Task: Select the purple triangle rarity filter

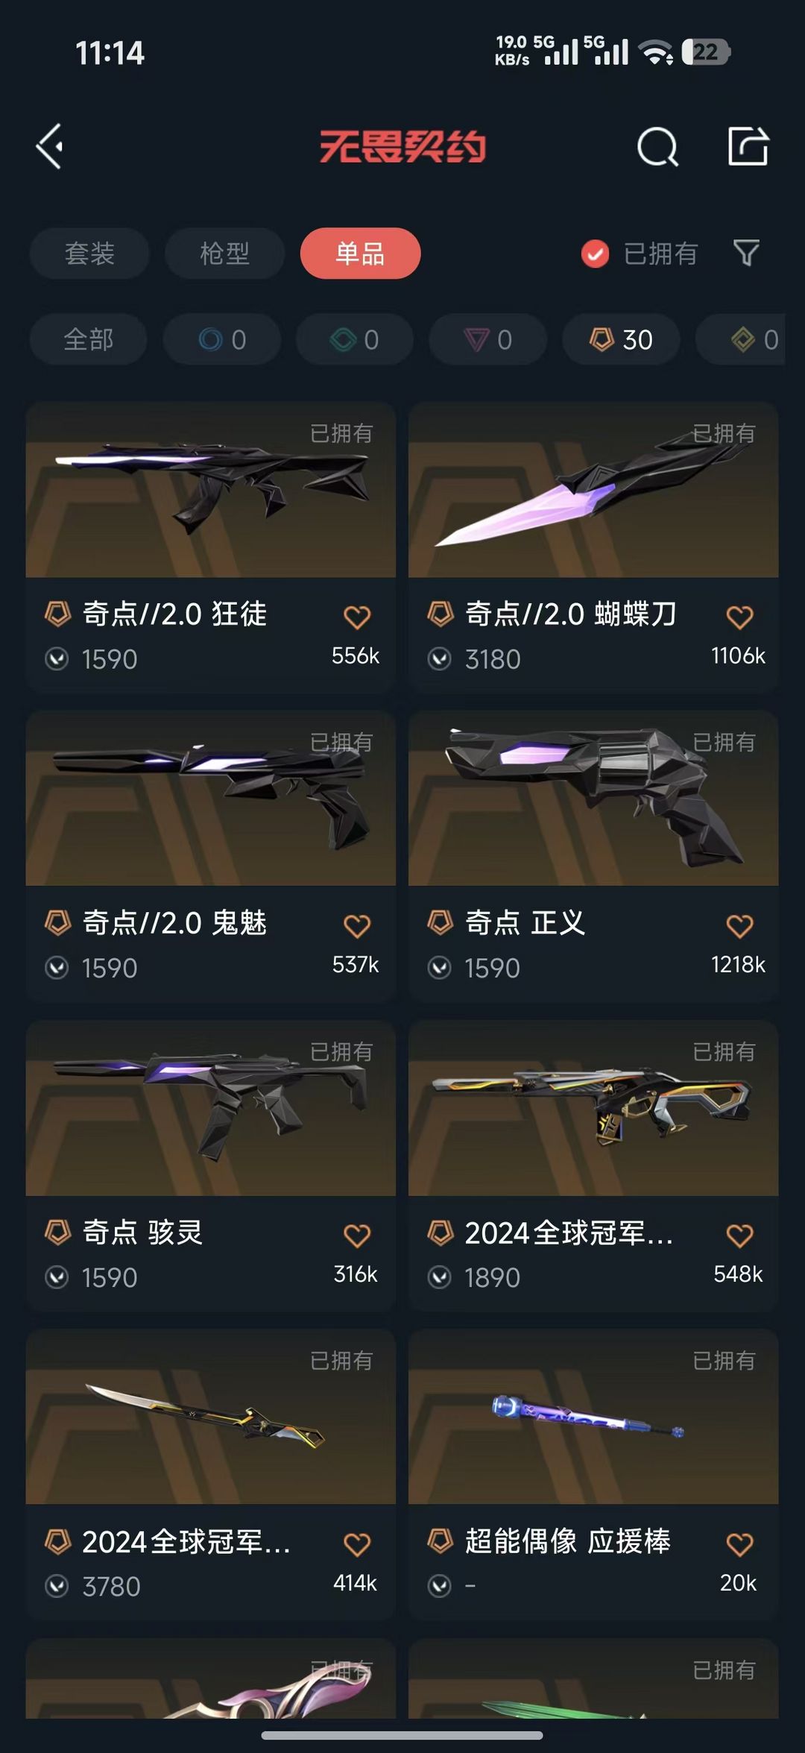Action: point(488,339)
